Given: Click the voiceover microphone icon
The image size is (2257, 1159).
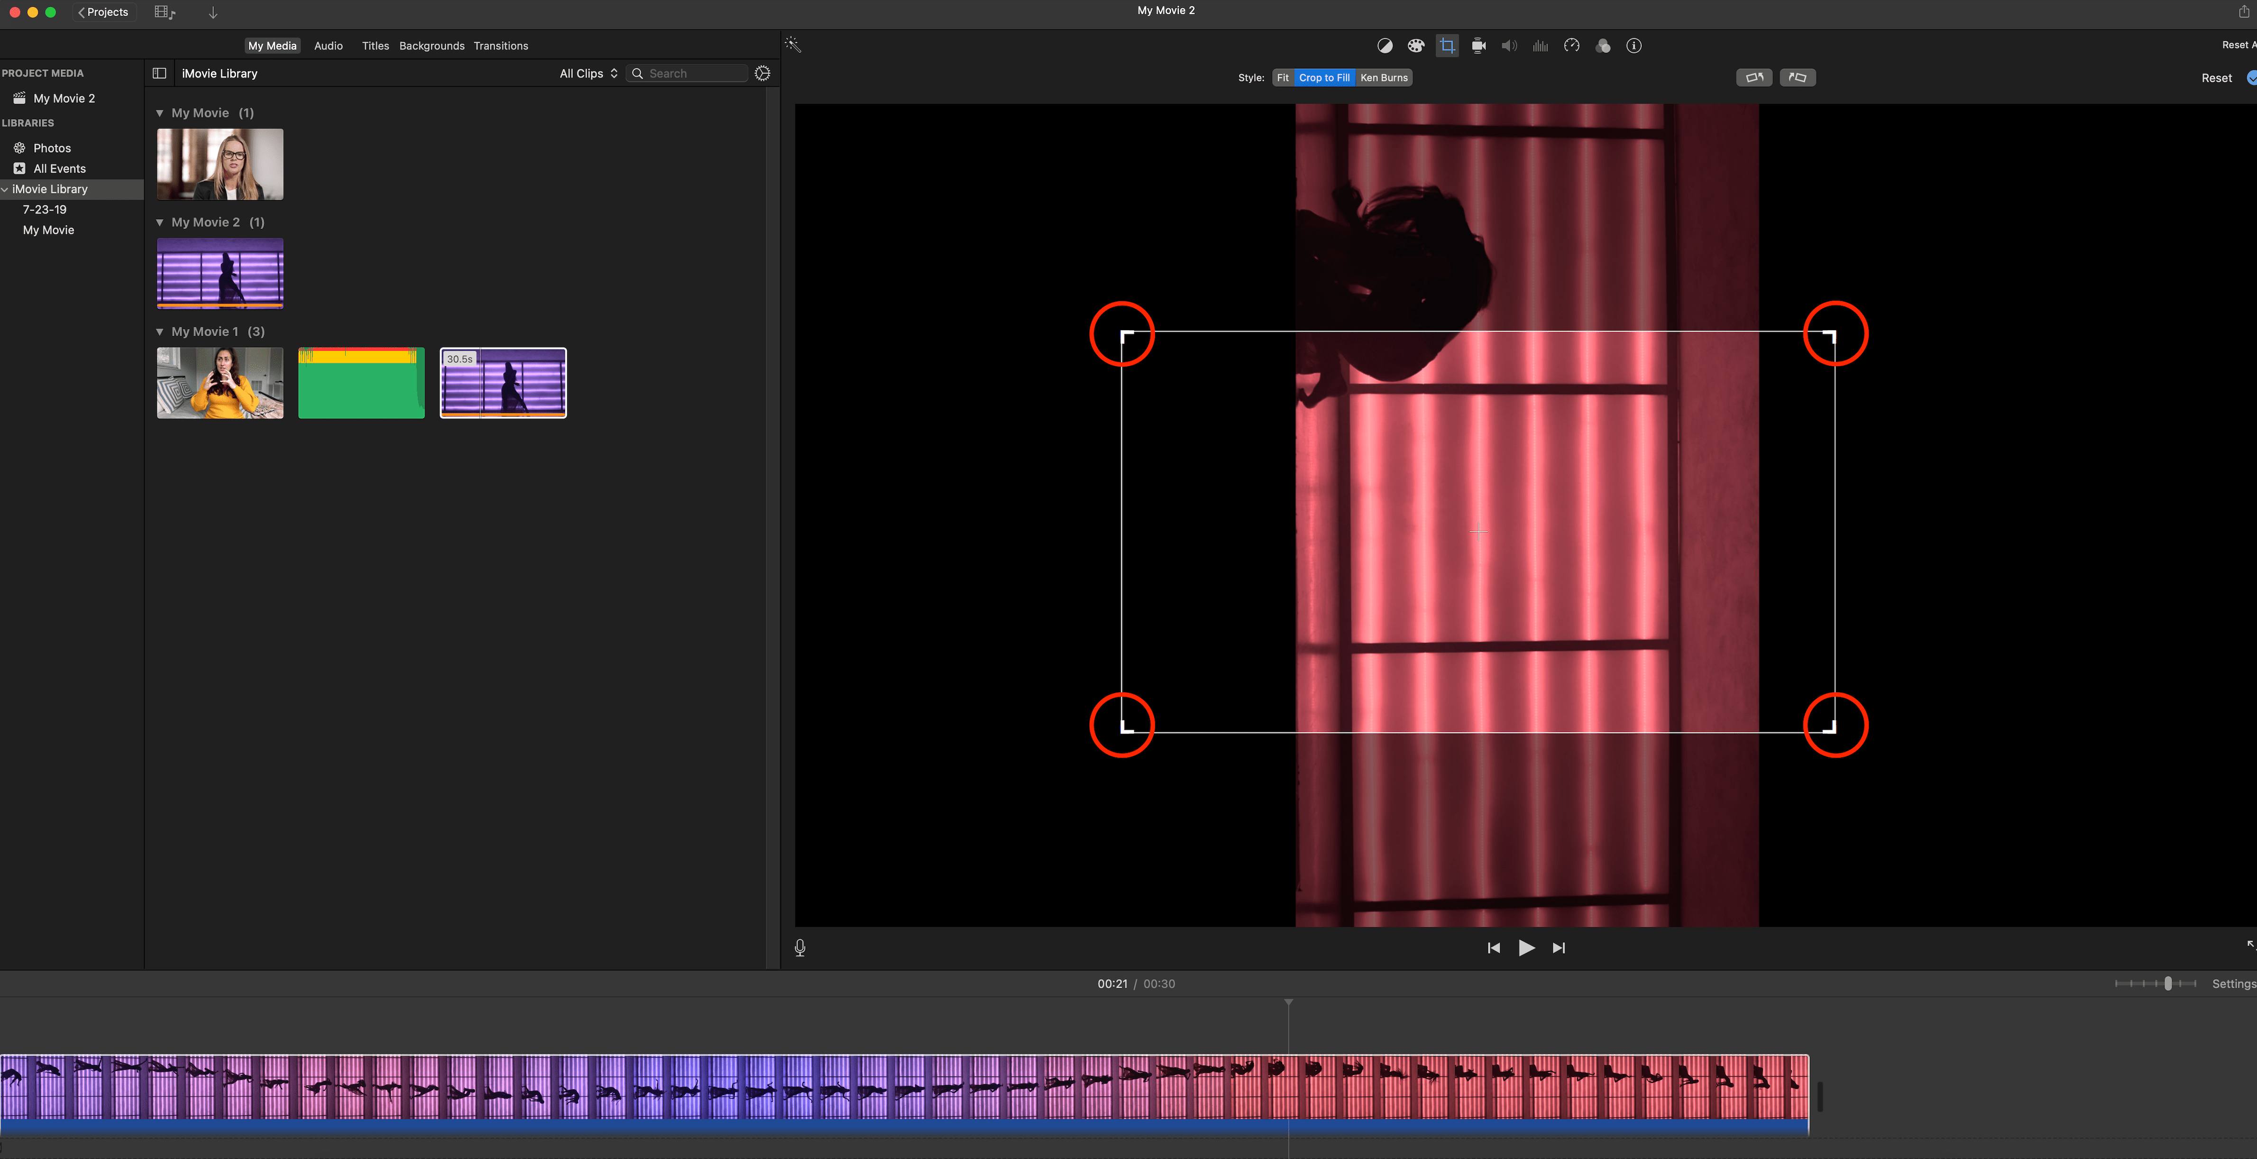Looking at the screenshot, I should pos(800,948).
